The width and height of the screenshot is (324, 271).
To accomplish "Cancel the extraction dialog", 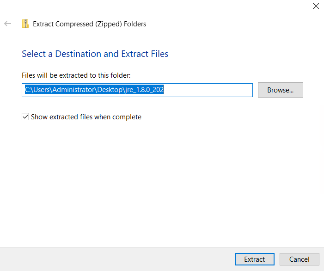I will point(299,259).
